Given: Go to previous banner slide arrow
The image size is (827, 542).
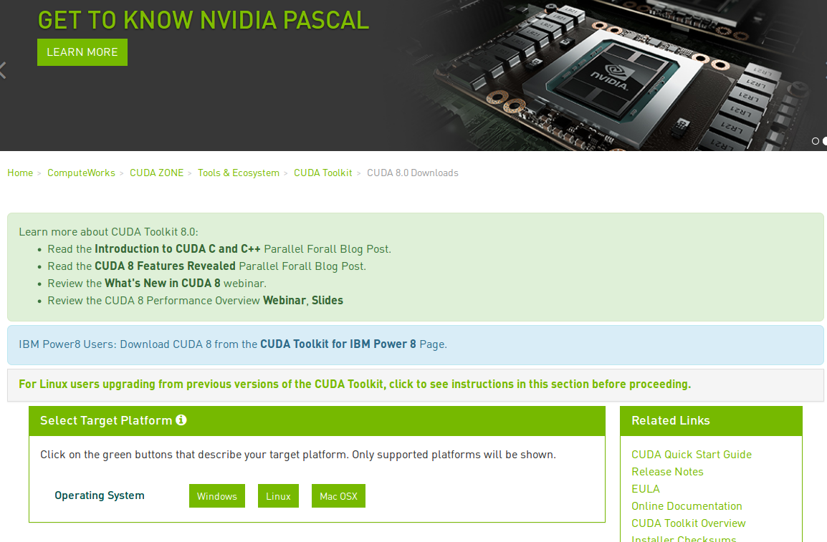Looking at the screenshot, I should [3, 70].
